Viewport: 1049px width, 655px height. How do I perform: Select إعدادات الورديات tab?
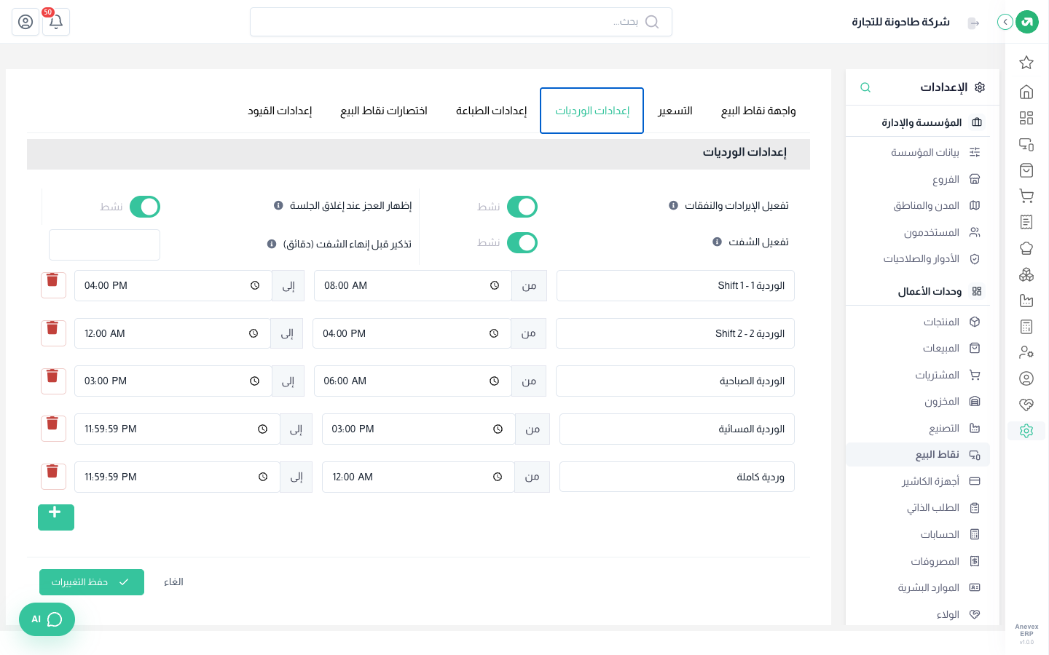coord(592,111)
